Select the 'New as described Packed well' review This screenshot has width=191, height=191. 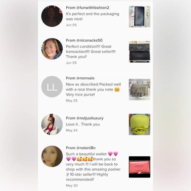[93, 89]
